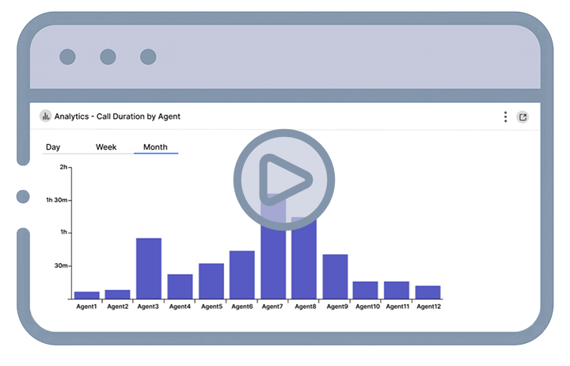Click the Agent10 axis label
570x366 pixels.
(367, 307)
